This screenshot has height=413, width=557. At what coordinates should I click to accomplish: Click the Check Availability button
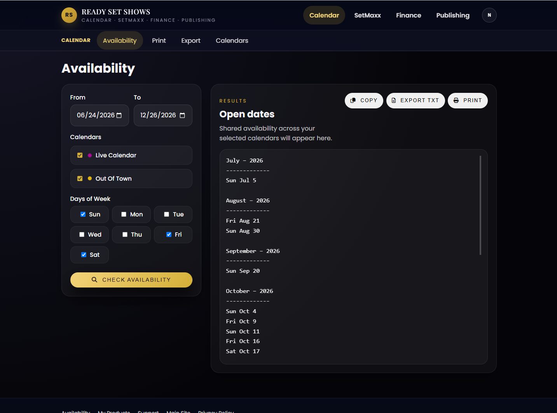tap(131, 280)
